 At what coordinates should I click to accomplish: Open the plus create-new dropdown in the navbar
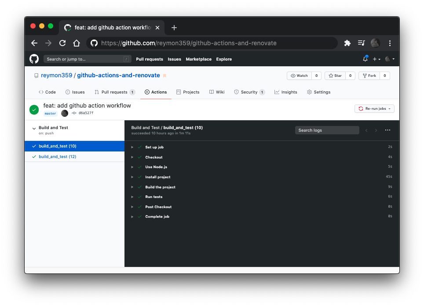pos(376,58)
